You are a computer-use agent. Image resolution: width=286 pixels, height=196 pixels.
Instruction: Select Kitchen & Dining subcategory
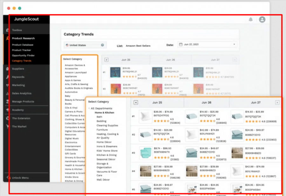[x=106, y=155]
